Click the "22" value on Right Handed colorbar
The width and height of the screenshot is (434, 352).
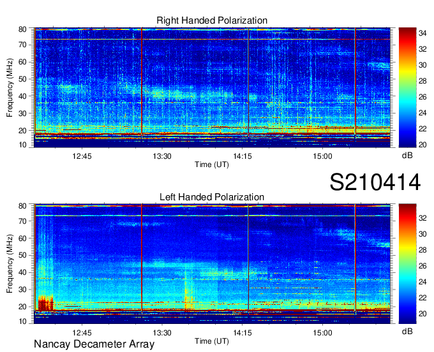pyautogui.click(x=423, y=129)
